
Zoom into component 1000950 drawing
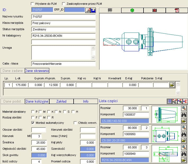pyautogui.click(x=184, y=127)
